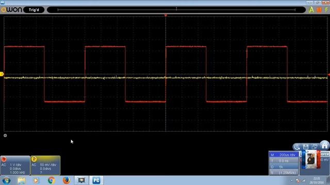Select channel 2 '50 mV /div' scale
This screenshot has width=330, height=185.
[x=48, y=165]
